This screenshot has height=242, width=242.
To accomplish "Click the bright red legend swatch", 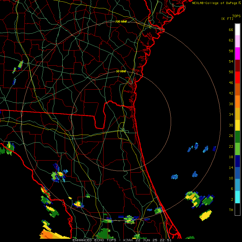I will [x=237, y=77].
